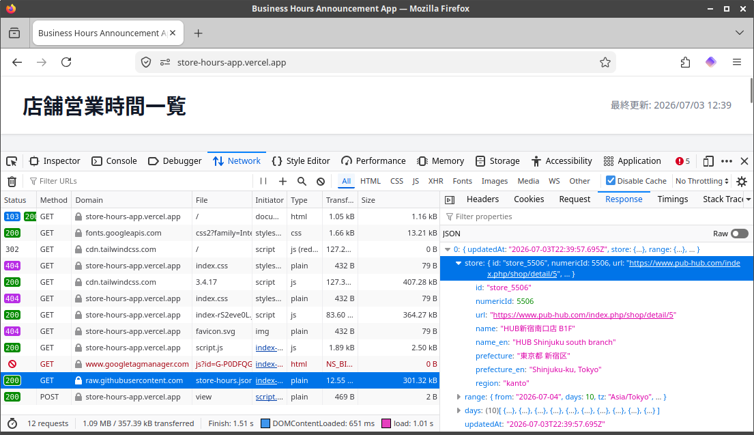Go back with browser back arrow

17,62
